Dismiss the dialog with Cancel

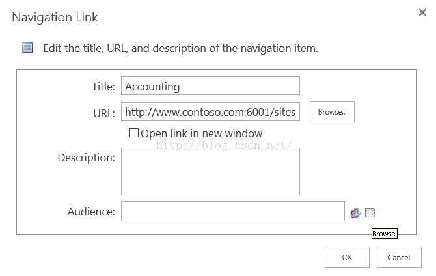[399, 257]
